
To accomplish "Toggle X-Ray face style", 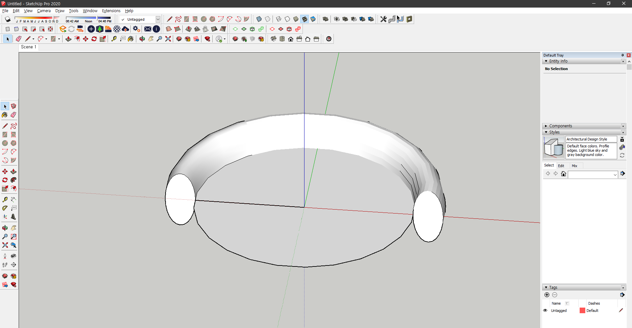I will pos(259,19).
